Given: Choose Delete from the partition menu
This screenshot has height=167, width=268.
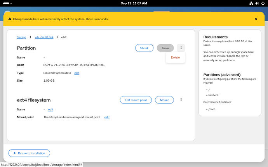Looking at the screenshot, I should 175,57.
